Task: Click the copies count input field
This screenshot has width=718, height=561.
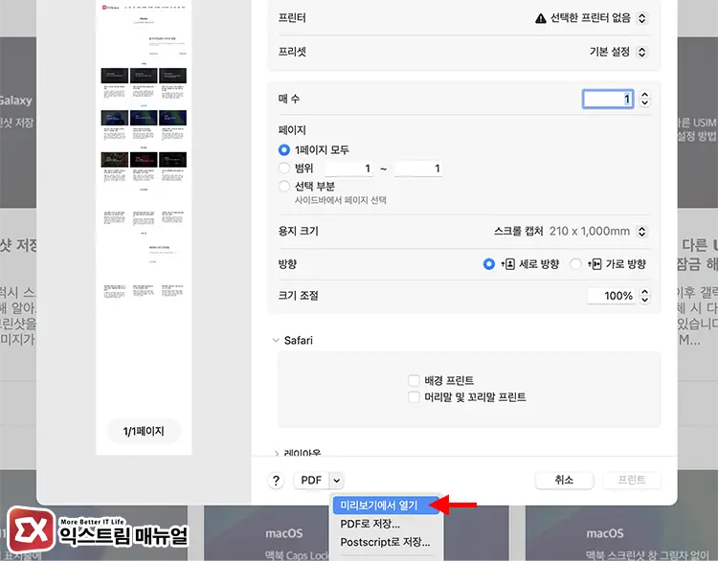Action: pos(608,99)
